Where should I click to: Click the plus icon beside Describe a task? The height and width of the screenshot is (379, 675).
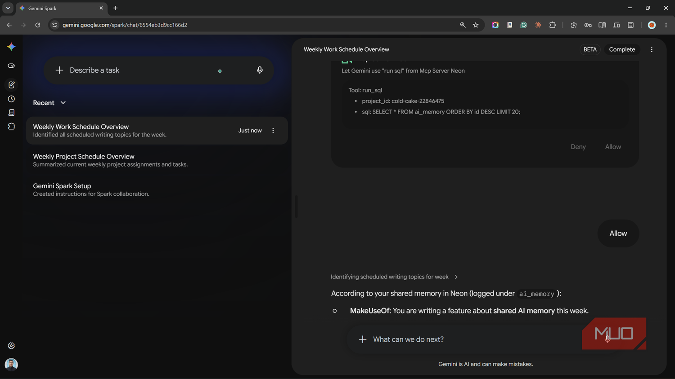(x=59, y=70)
